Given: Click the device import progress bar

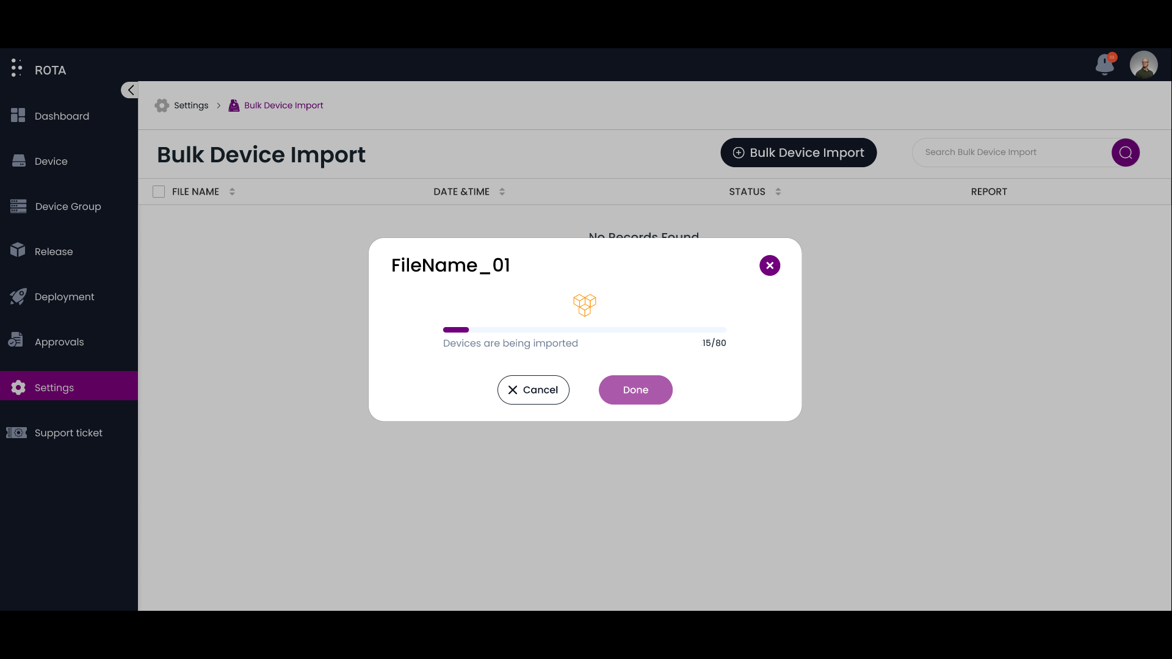Looking at the screenshot, I should coord(584,330).
